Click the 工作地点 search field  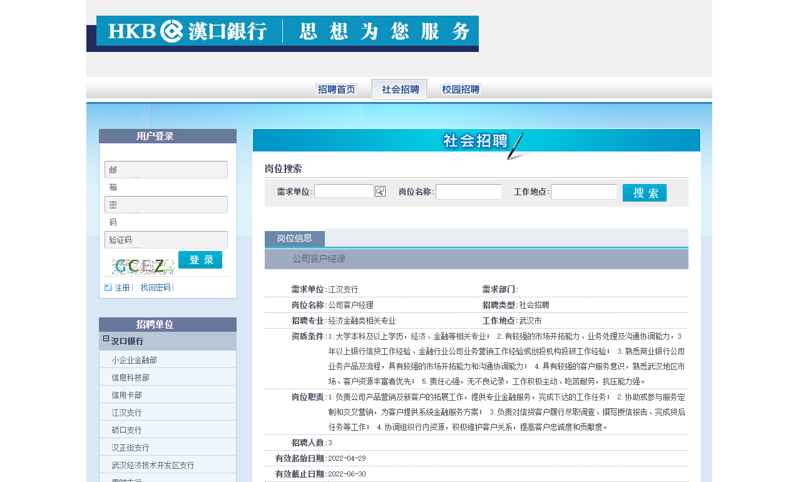(x=584, y=192)
